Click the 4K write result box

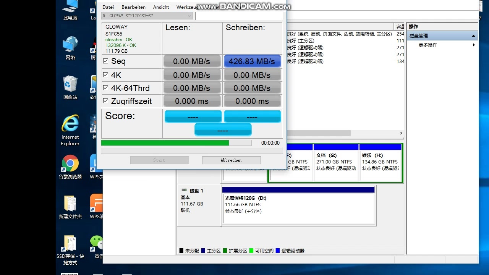[x=252, y=75]
